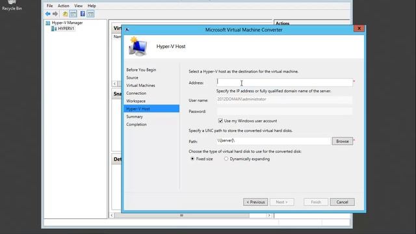Click the Forward arrow in Hyper-V Manager toolbar
416x234 pixels.
[x=55, y=14]
